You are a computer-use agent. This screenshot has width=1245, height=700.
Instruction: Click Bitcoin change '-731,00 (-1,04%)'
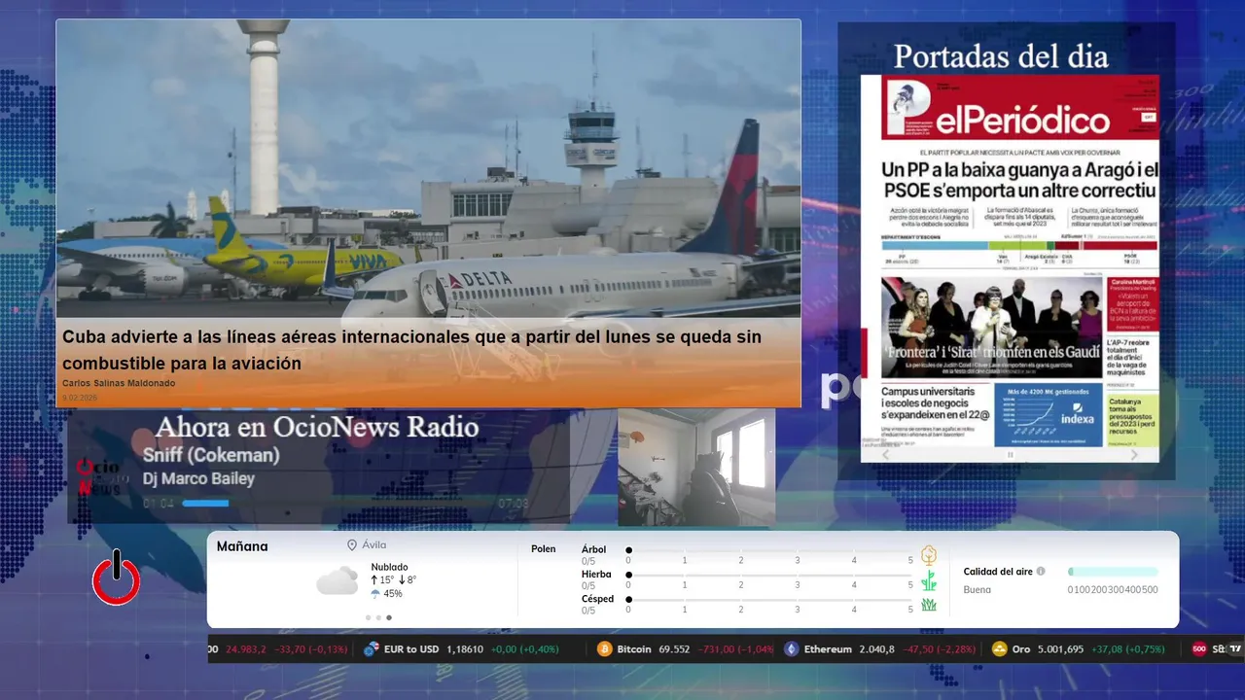[x=737, y=649]
